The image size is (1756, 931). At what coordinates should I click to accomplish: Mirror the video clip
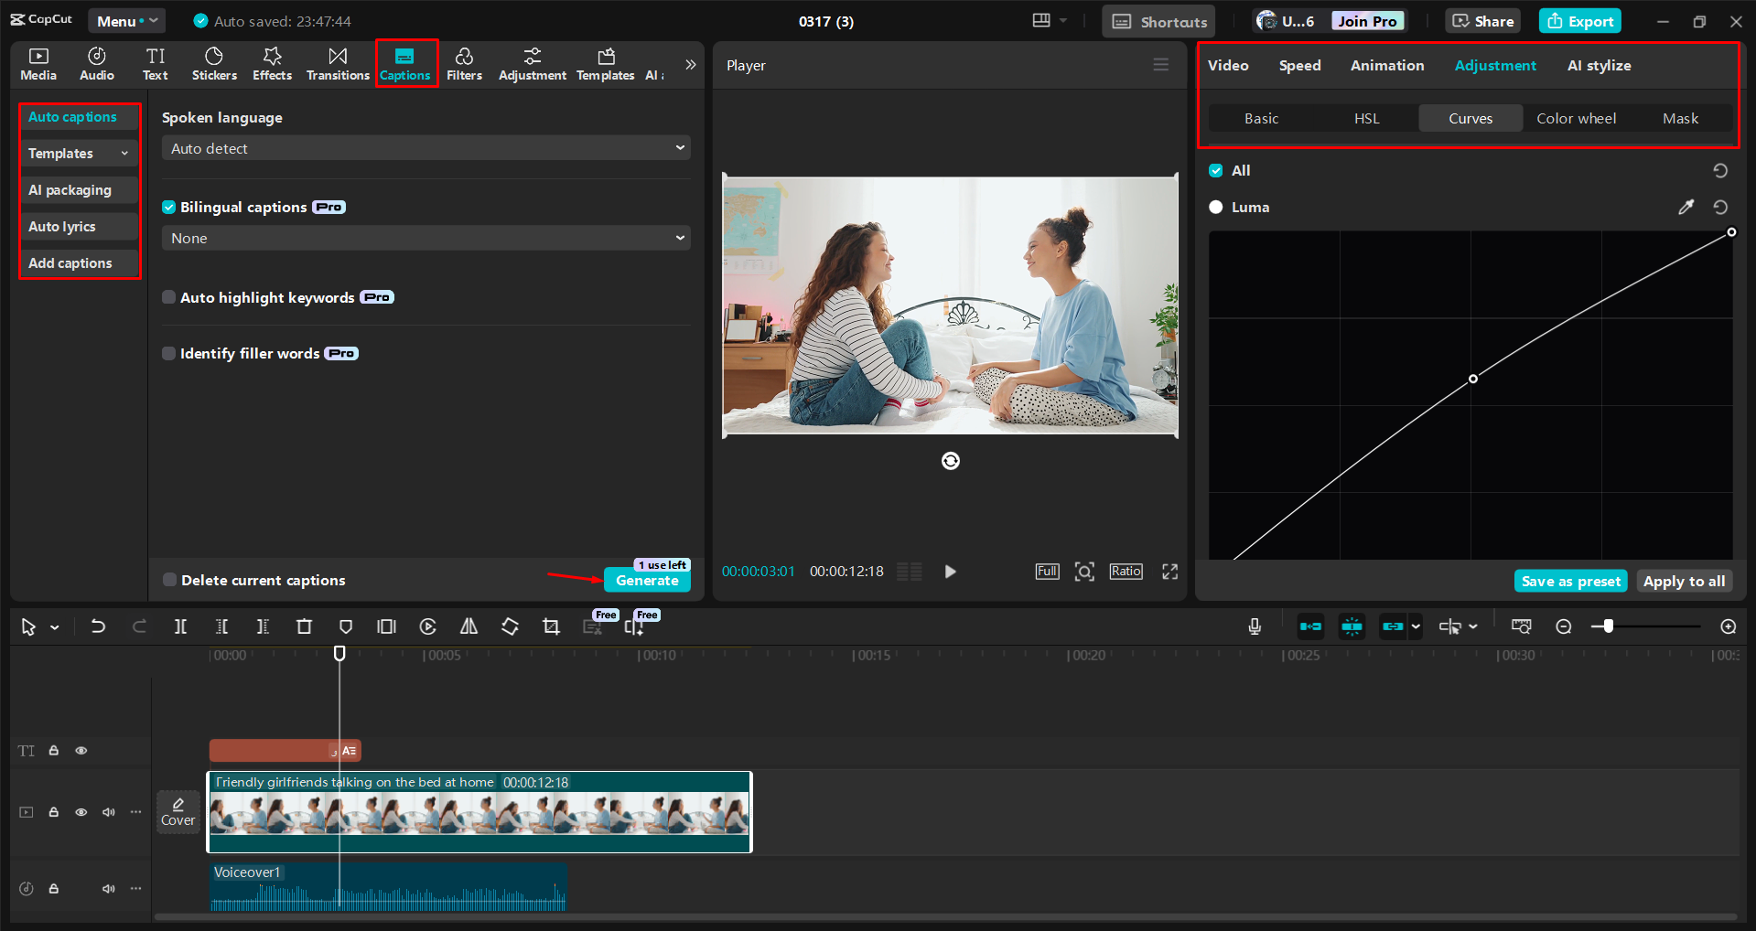(x=469, y=626)
